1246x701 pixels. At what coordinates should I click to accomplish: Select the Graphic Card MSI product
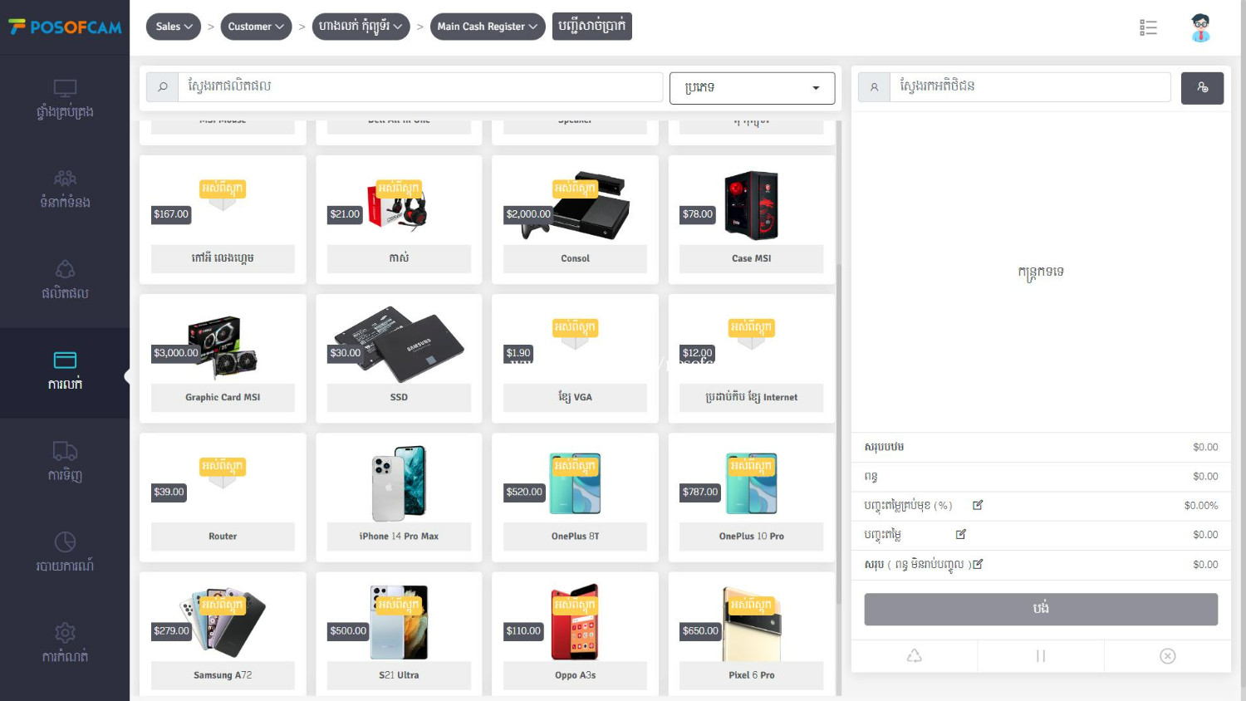223,359
